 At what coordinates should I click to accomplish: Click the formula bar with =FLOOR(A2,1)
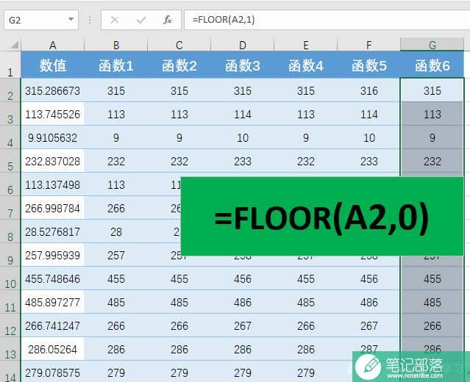327,20
